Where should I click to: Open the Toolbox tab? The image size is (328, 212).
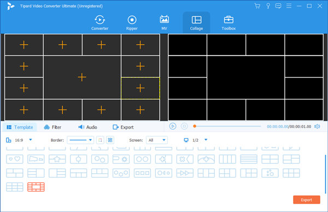[229, 23]
